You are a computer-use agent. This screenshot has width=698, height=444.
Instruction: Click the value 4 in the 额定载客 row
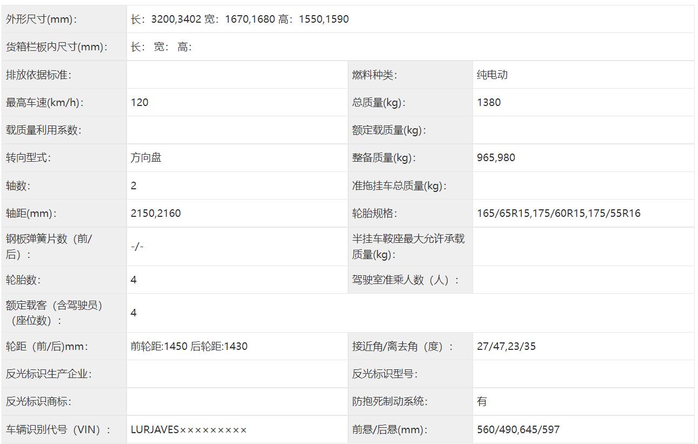134,313
